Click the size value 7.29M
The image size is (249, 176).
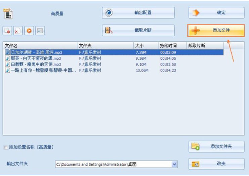(x=141, y=52)
